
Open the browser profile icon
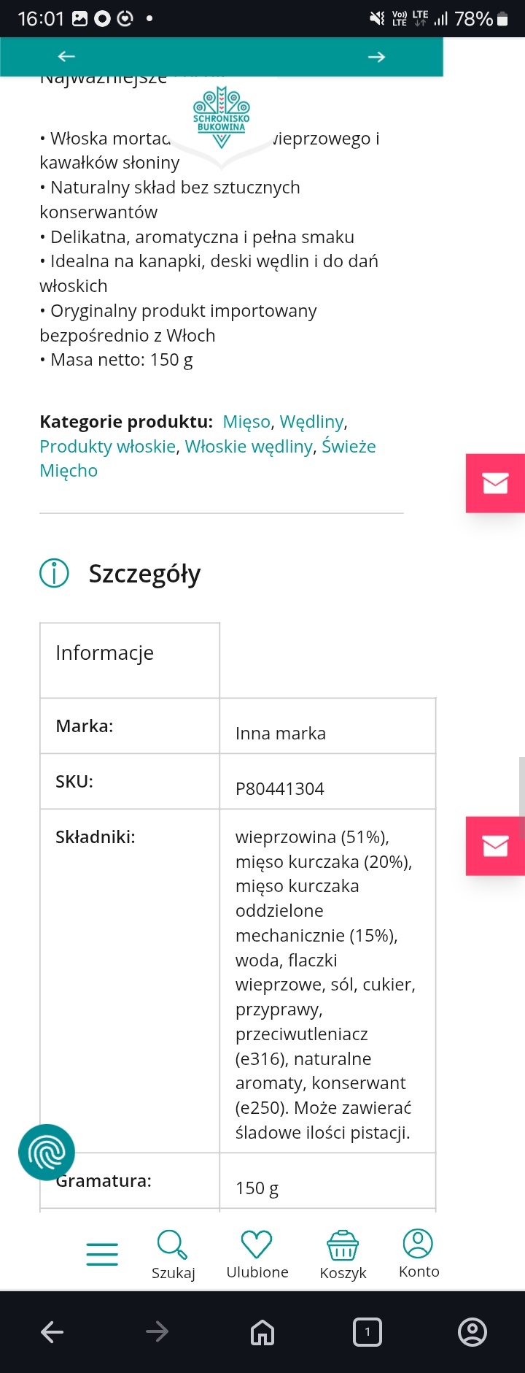tap(472, 1332)
